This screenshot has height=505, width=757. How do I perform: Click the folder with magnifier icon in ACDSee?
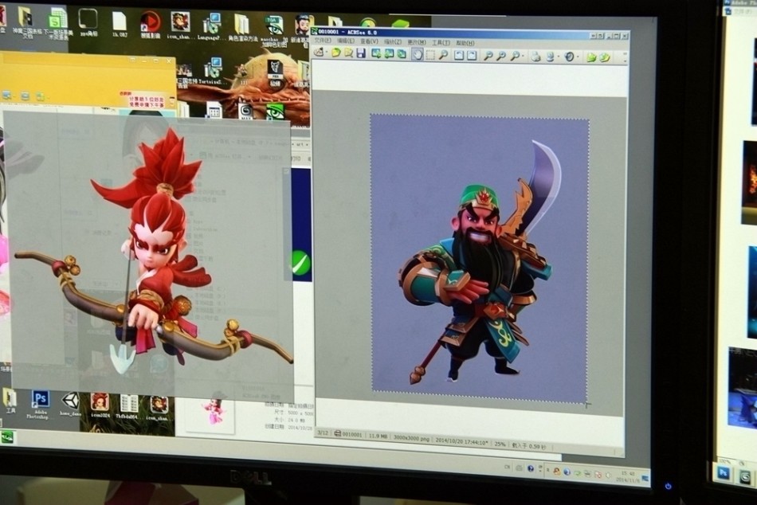(348, 53)
